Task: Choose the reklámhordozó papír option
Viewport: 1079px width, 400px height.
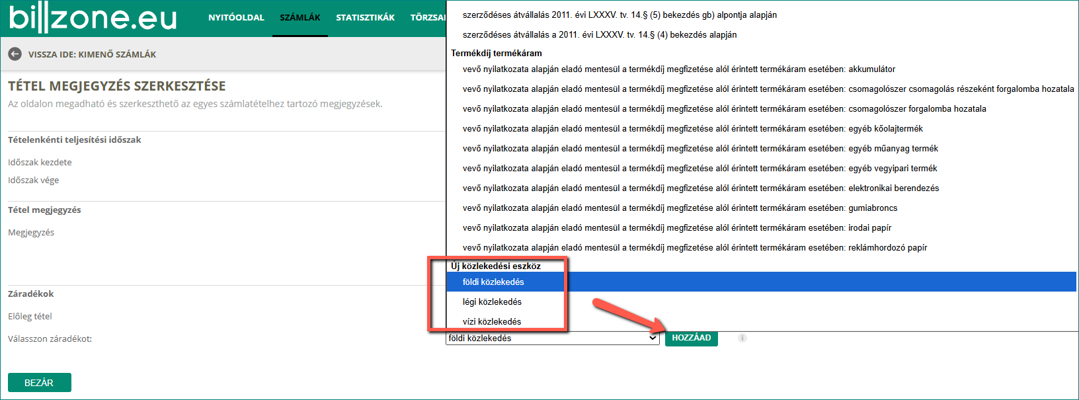Action: pyautogui.click(x=694, y=248)
